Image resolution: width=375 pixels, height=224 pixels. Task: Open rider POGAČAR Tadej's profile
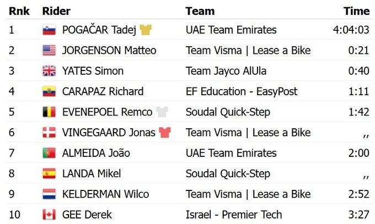[99, 30]
